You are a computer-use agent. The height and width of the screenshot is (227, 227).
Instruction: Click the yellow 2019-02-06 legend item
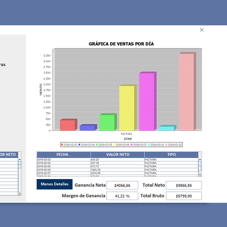click(x=122, y=145)
